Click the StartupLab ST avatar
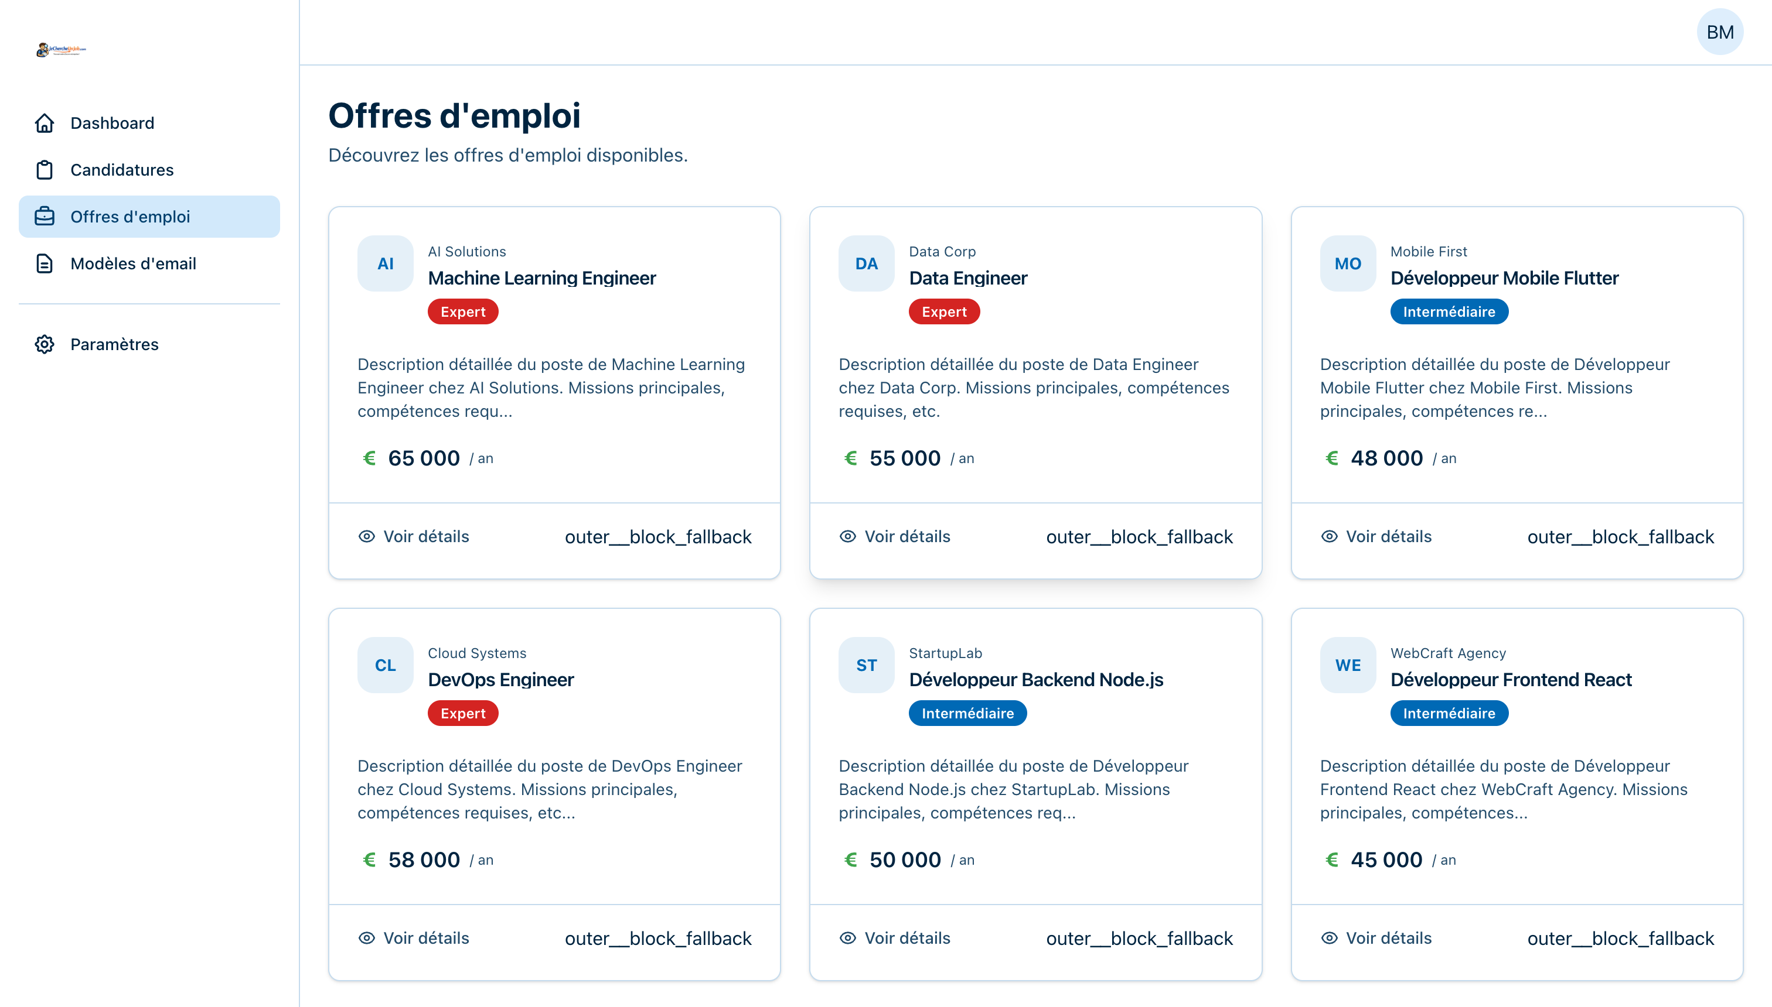Image resolution: width=1772 pixels, height=1007 pixels. [866, 665]
